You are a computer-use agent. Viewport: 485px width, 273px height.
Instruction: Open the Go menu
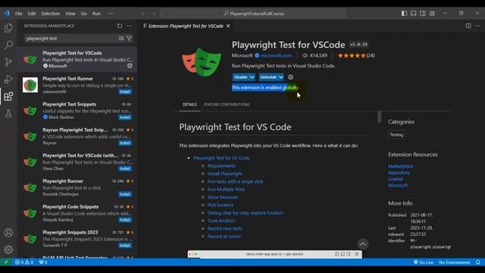(84, 14)
